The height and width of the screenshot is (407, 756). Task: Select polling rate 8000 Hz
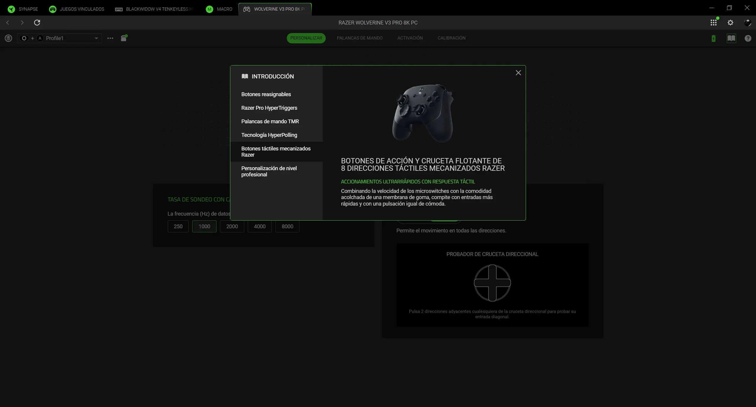point(287,227)
